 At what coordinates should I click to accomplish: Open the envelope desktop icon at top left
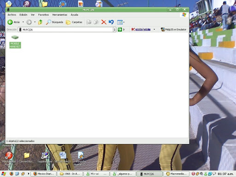coord(9,4)
